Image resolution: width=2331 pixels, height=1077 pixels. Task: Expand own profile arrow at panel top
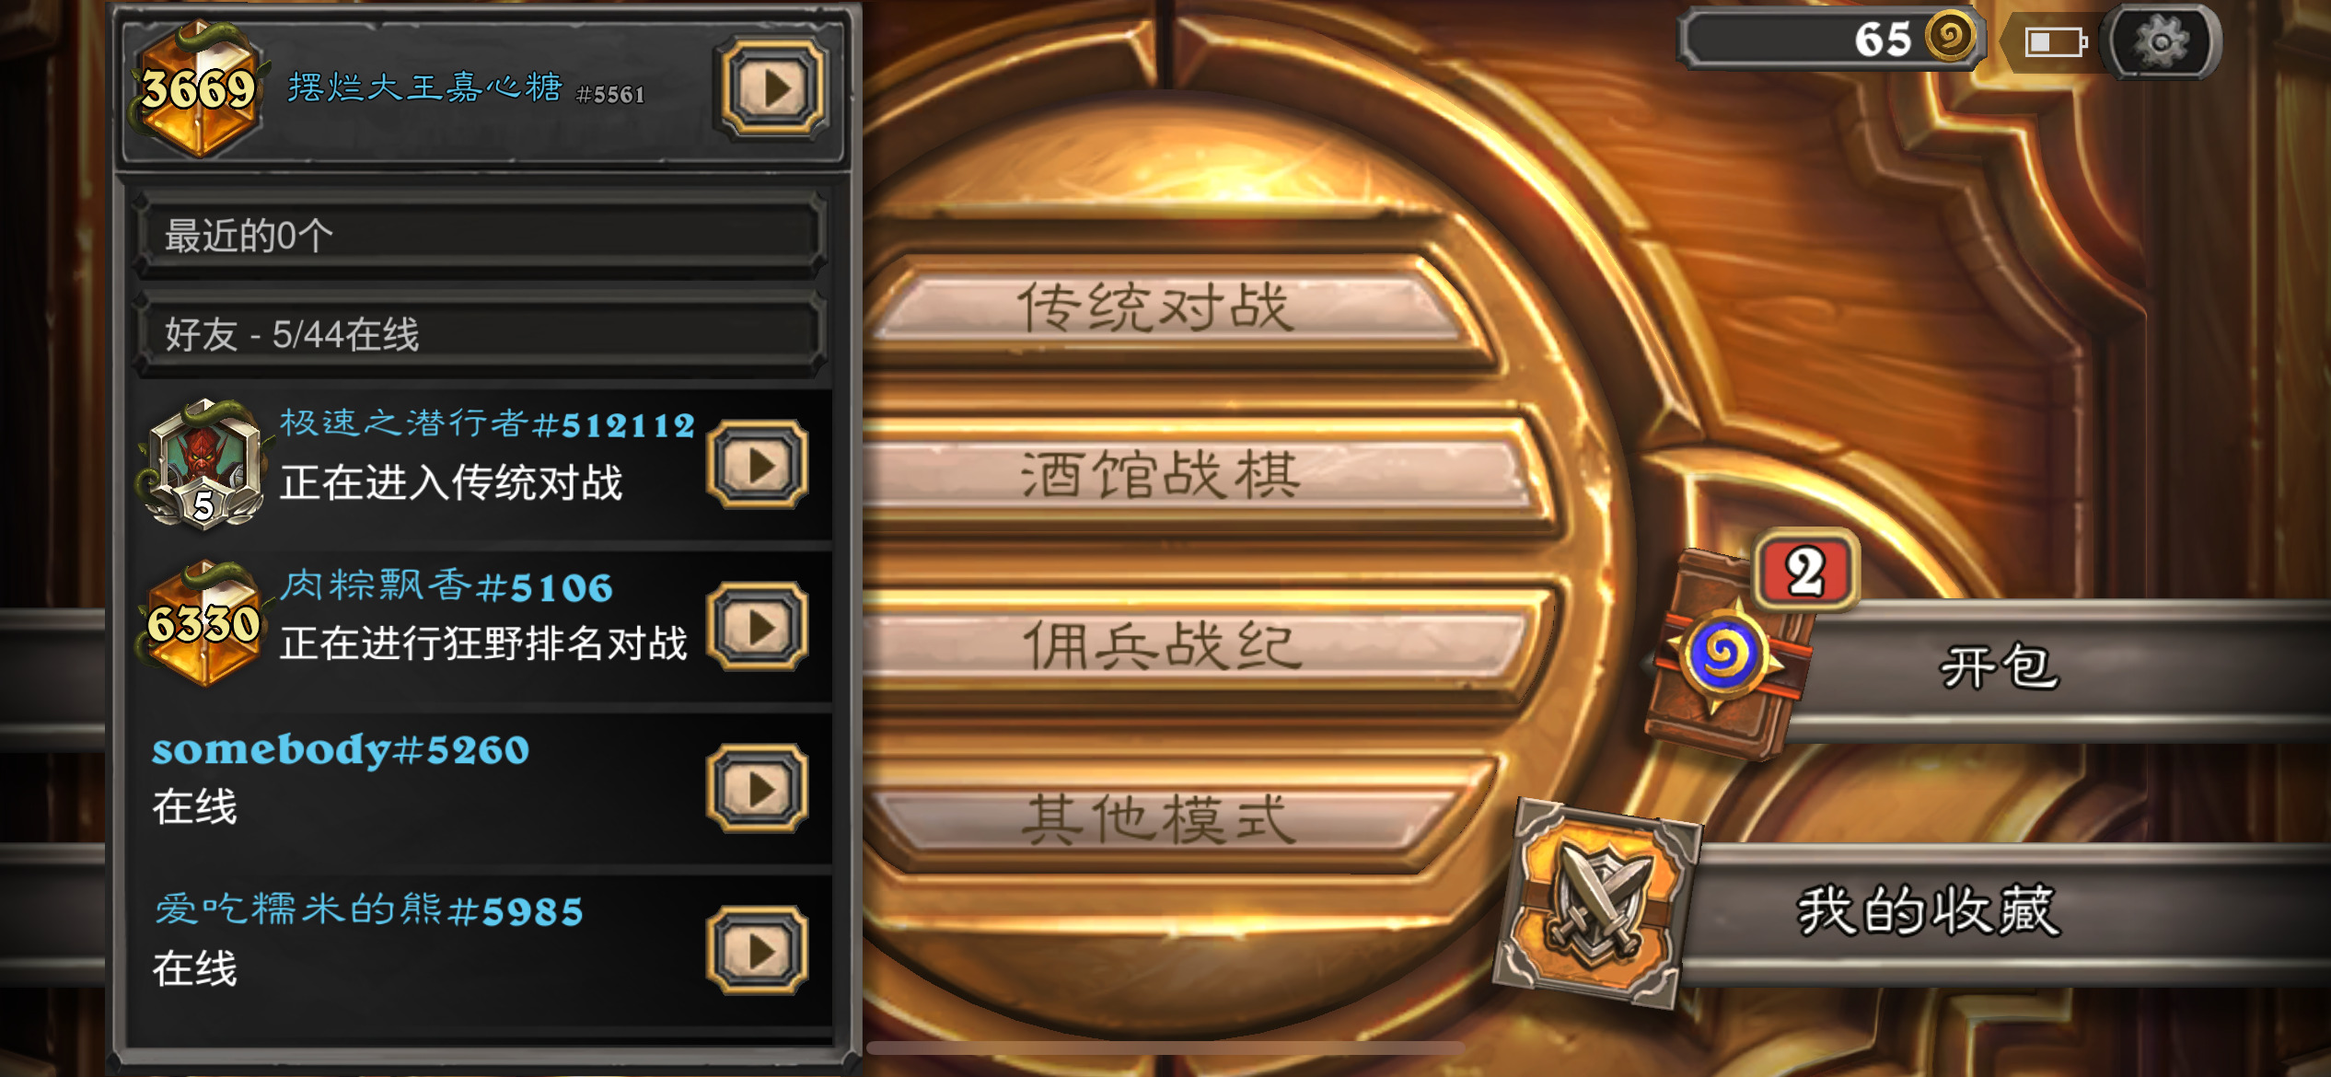pyautogui.click(x=773, y=88)
